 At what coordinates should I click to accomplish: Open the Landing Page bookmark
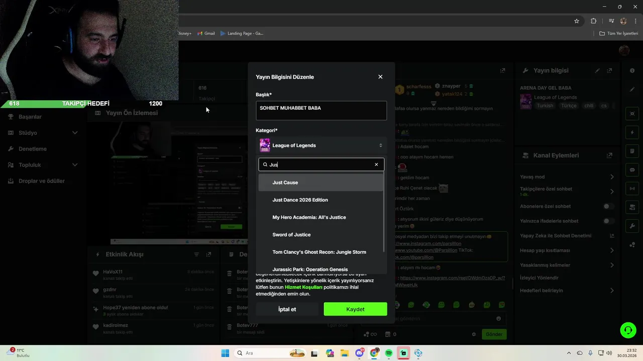click(242, 34)
